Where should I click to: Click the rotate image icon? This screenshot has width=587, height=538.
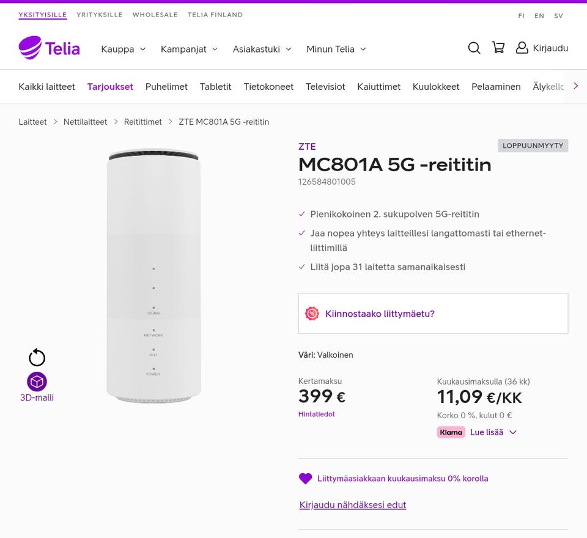tap(37, 358)
